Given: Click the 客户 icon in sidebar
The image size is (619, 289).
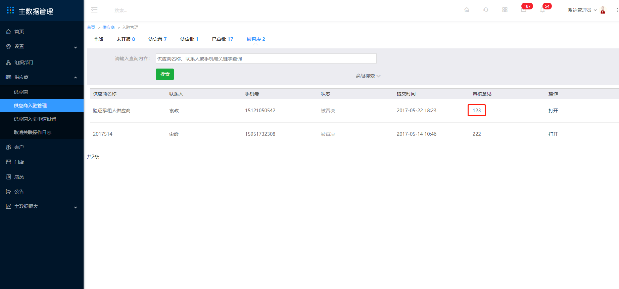Looking at the screenshot, I should click(8, 147).
